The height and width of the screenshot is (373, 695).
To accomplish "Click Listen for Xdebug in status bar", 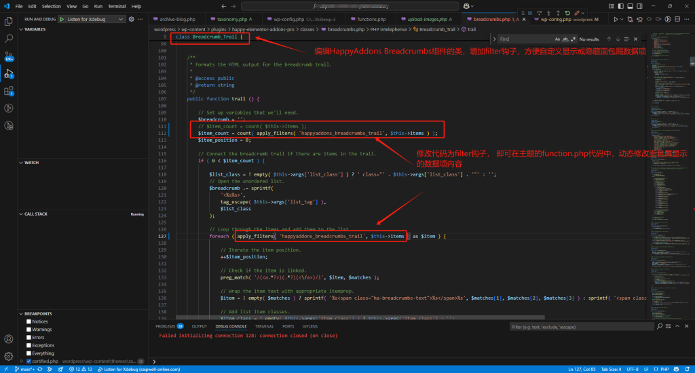I will tap(138, 369).
